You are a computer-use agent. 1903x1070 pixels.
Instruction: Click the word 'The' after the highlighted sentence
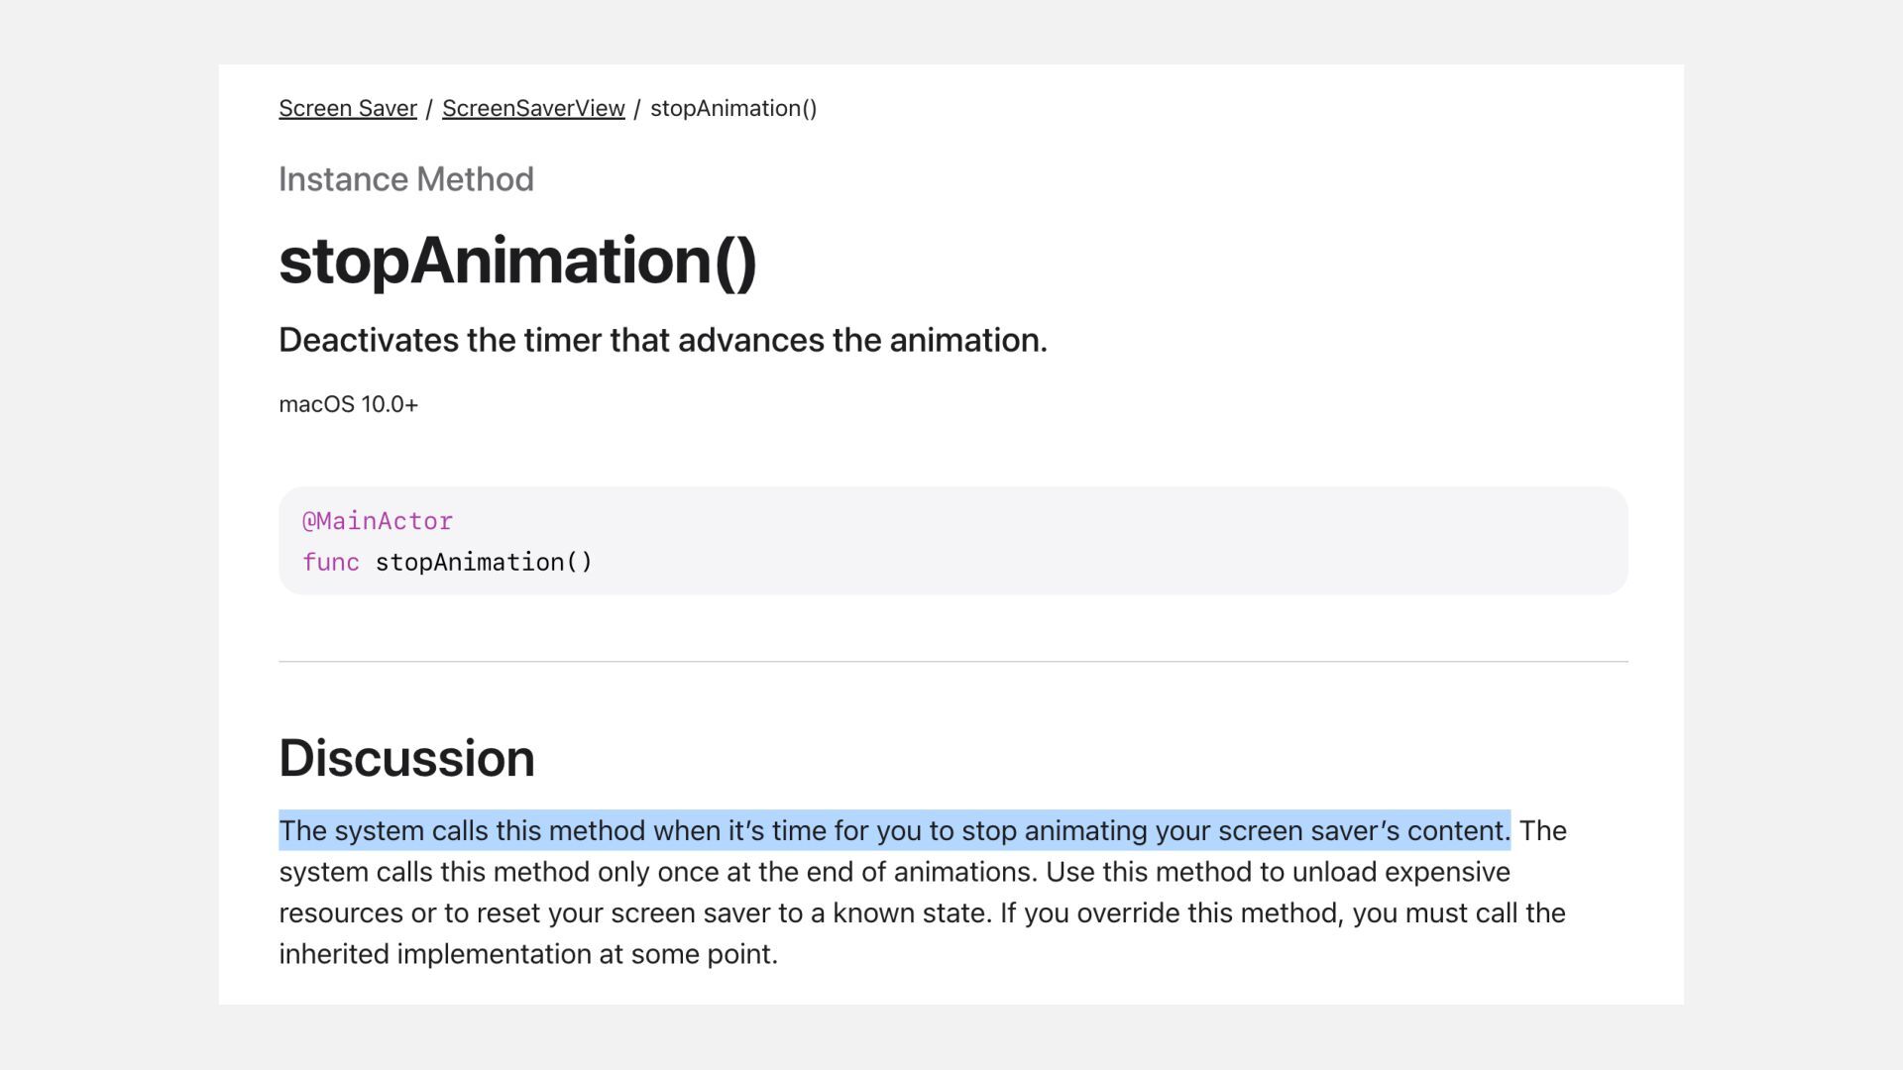[x=1542, y=830]
